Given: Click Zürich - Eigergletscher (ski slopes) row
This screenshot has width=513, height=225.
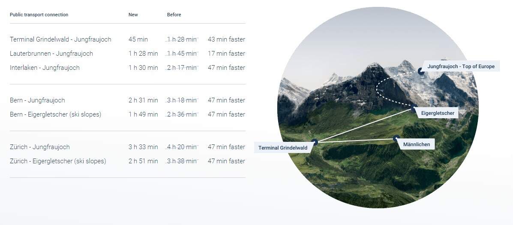Looking at the screenshot, I should coord(58,161).
